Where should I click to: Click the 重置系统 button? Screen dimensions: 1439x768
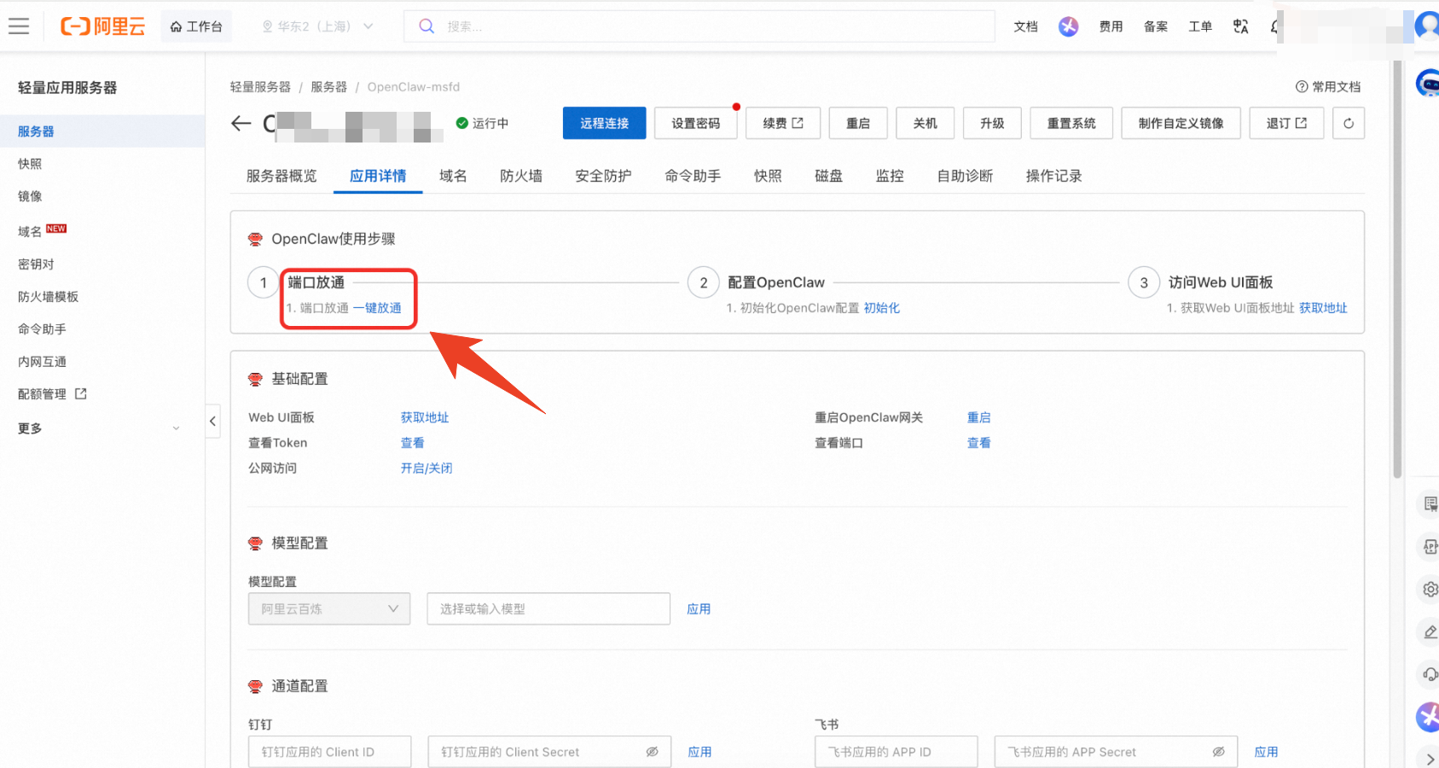coord(1071,123)
